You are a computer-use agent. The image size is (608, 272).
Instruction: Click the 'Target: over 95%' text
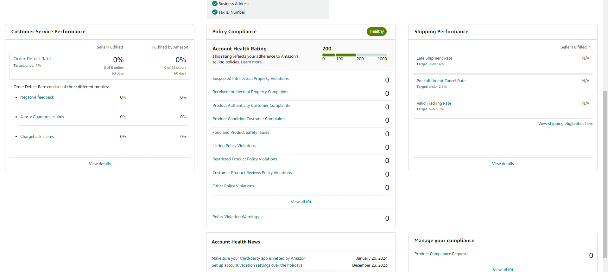pyautogui.click(x=430, y=109)
